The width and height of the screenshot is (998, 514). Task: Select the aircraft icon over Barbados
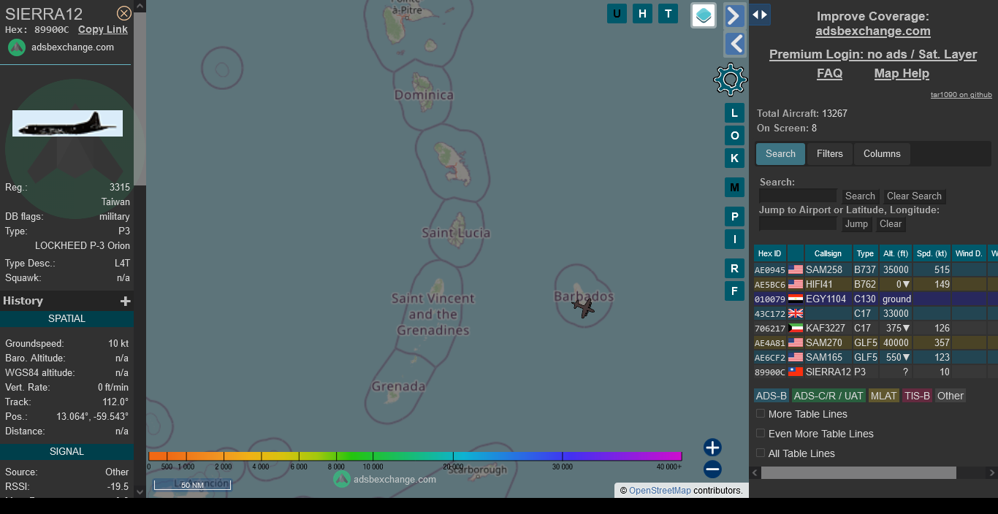coord(583,308)
